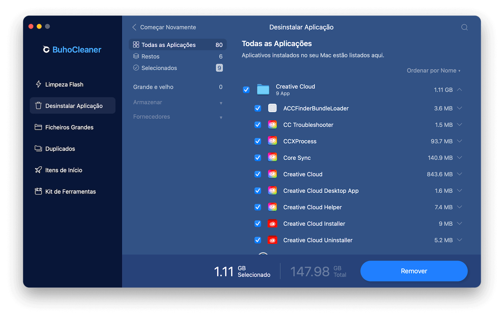Expand CCXProcess details chevron

point(460,141)
